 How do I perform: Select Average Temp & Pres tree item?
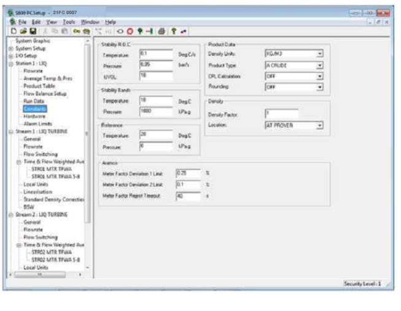[x=47, y=79]
